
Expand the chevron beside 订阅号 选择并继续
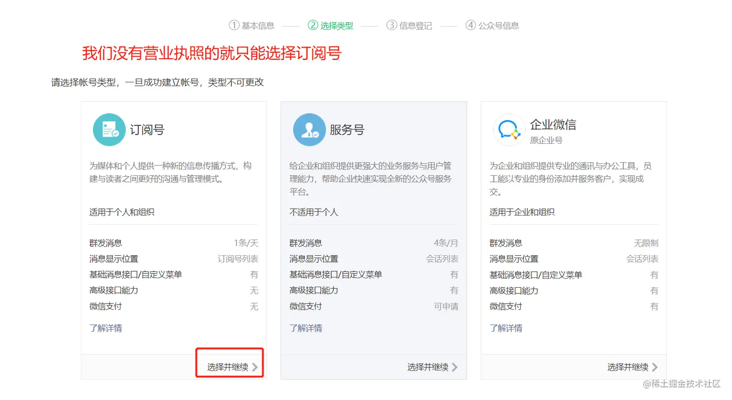coord(256,367)
